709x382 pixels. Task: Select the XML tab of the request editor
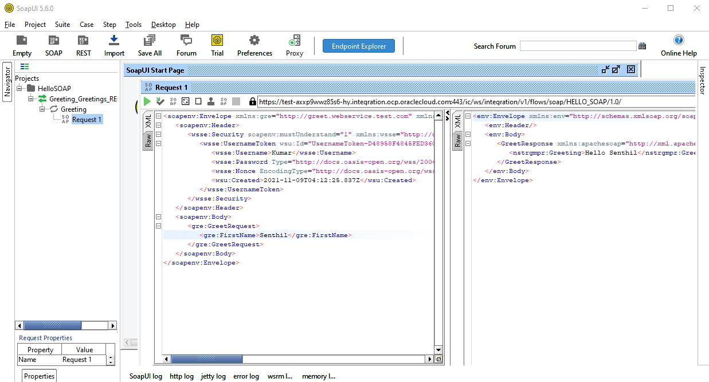tap(148, 121)
